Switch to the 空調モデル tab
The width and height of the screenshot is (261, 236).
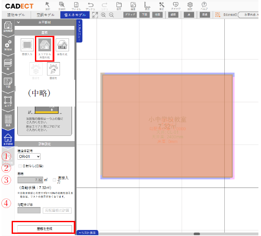click(x=44, y=15)
